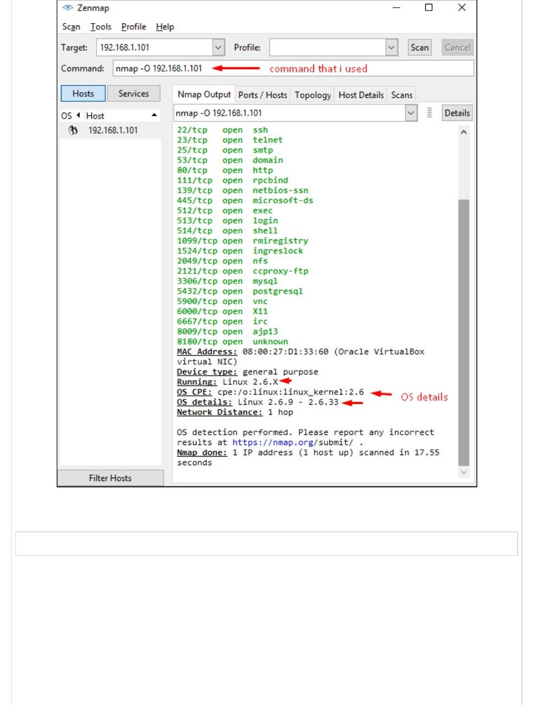Click the Scan button

point(420,47)
